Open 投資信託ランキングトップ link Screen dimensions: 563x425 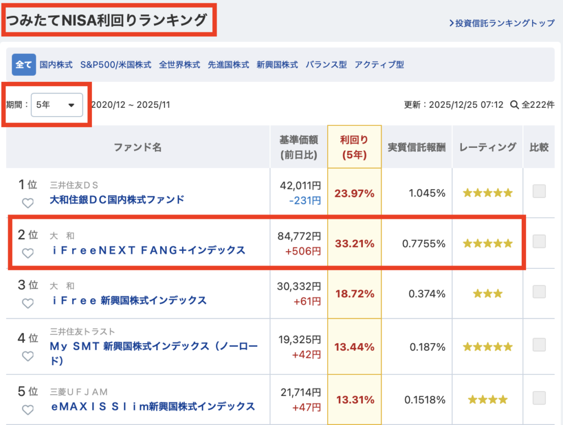coord(501,23)
